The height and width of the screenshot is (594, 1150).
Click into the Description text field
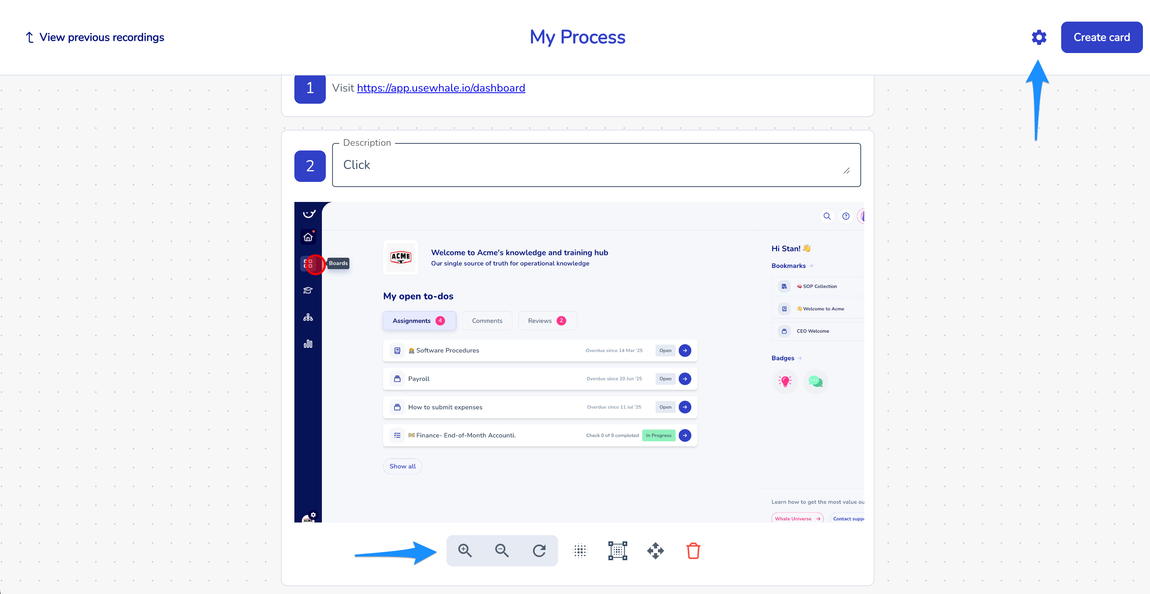click(x=581, y=165)
